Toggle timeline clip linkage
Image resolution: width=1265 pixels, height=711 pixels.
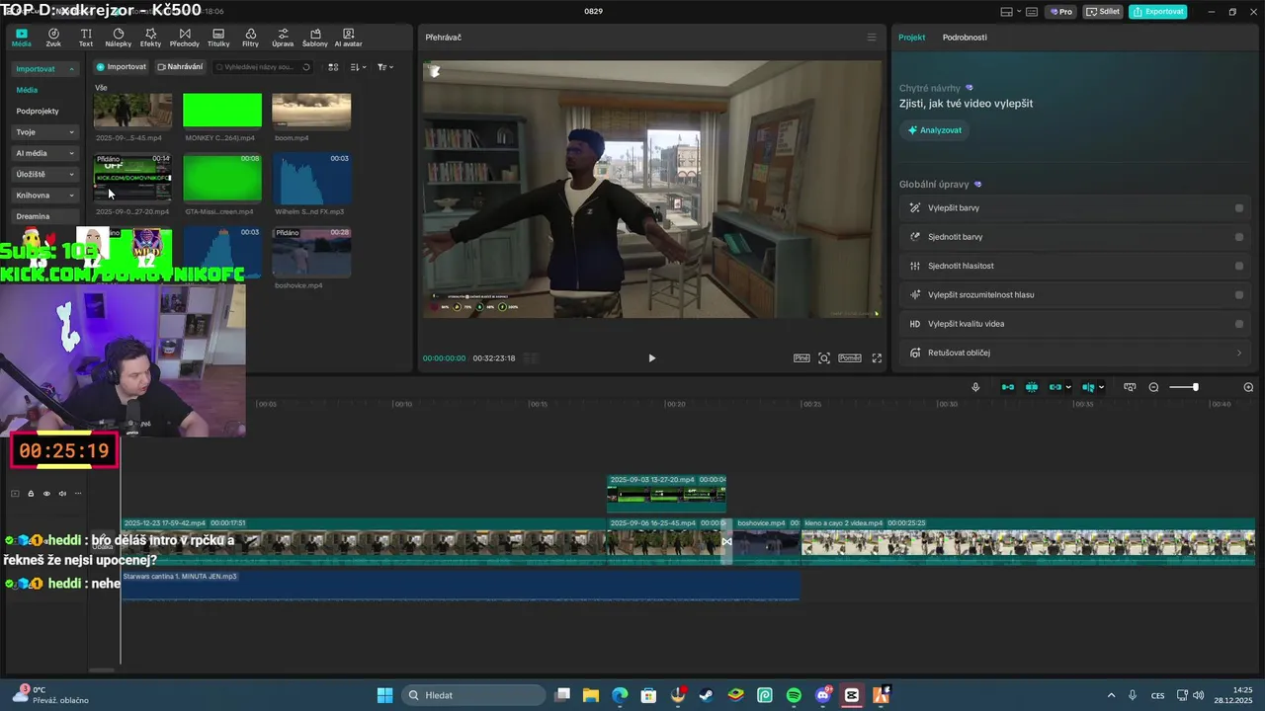(x=1055, y=387)
